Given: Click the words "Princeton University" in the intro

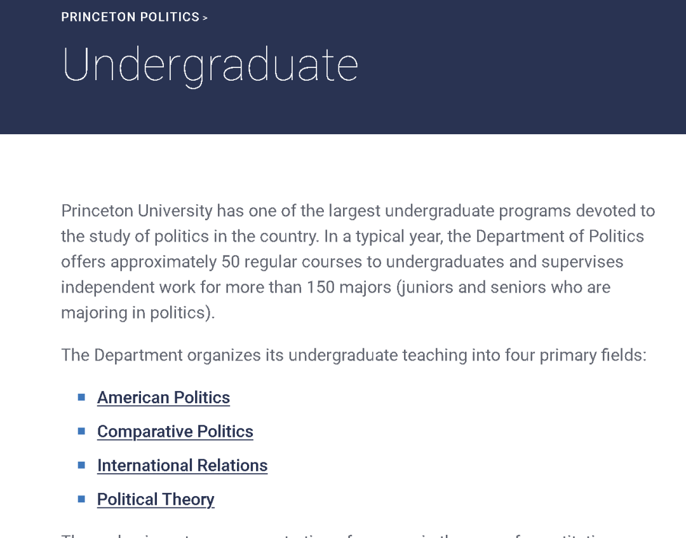Looking at the screenshot, I should [137, 210].
